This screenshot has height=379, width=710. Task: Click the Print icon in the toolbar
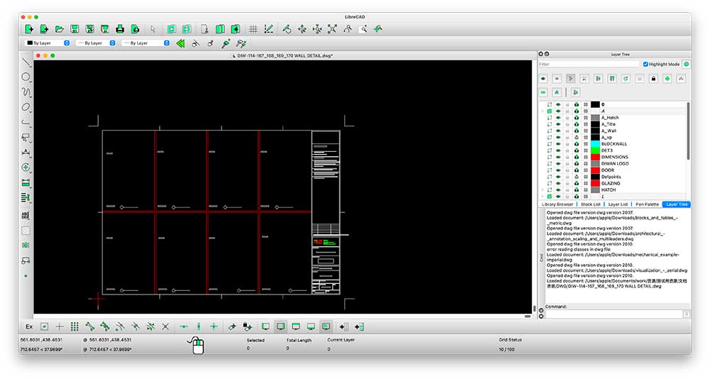pos(120,29)
